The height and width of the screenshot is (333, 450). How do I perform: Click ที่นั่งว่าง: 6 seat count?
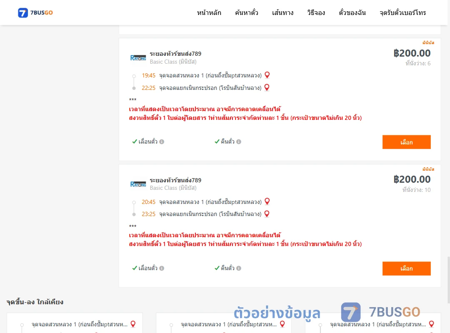(418, 63)
